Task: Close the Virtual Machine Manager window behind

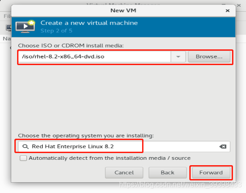Action: (239, 5)
